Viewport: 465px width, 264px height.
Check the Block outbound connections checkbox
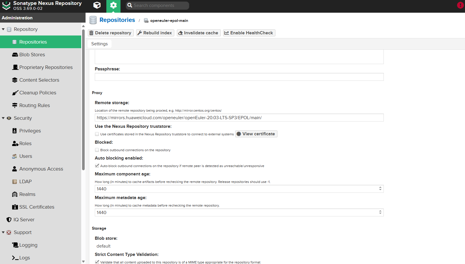click(x=97, y=150)
